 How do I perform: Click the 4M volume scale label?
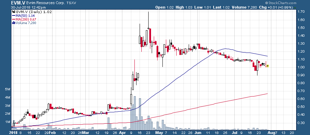8,98
